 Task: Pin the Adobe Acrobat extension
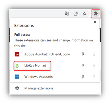(83, 54)
